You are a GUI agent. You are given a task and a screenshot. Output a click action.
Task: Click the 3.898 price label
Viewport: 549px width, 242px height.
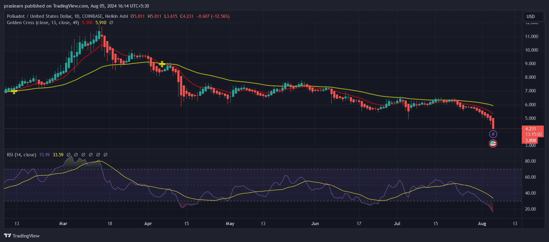click(531, 141)
